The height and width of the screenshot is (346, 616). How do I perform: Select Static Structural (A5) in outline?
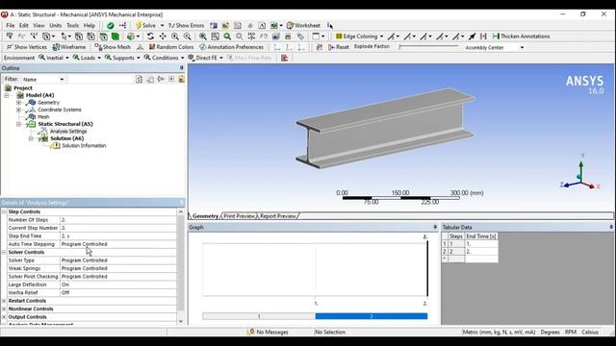[65, 124]
